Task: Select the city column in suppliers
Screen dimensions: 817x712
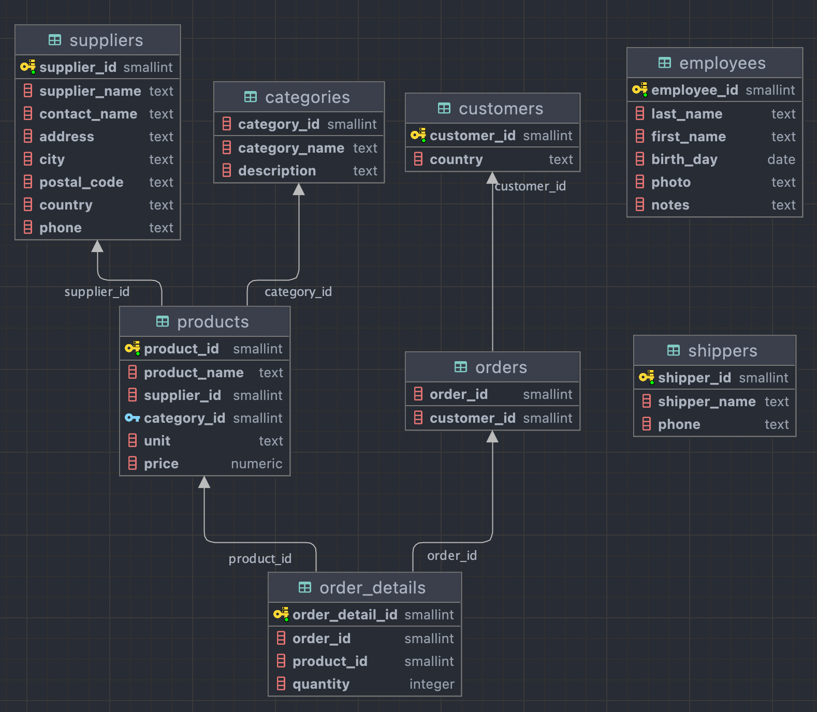Action: [x=98, y=159]
